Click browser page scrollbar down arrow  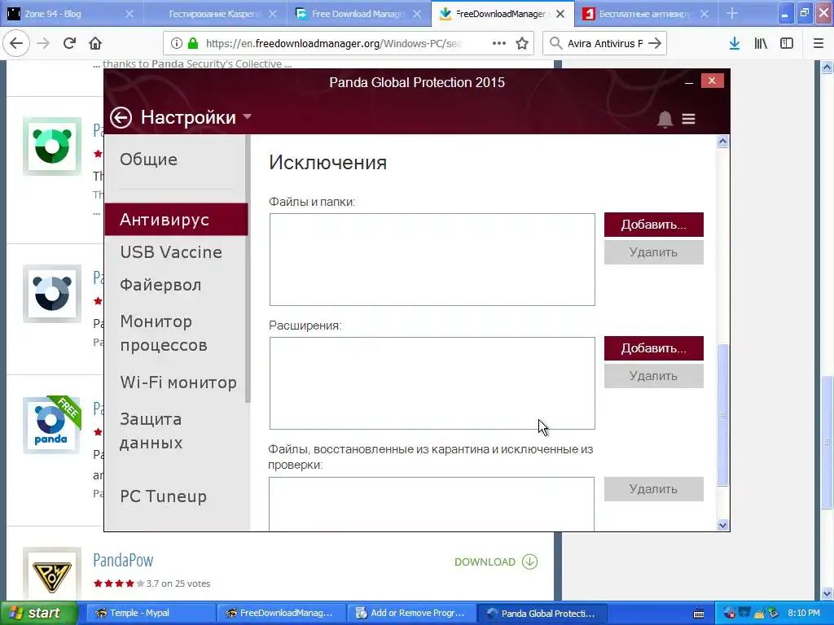(x=827, y=593)
